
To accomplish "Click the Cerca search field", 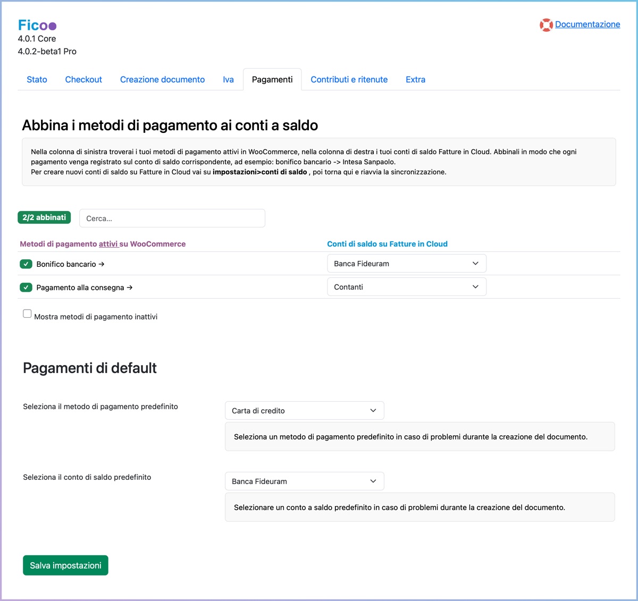I will (x=172, y=218).
